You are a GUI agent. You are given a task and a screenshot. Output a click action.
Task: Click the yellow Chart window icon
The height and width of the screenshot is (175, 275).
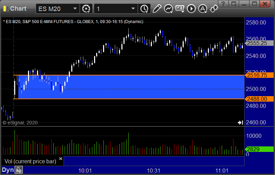coord(6,9)
